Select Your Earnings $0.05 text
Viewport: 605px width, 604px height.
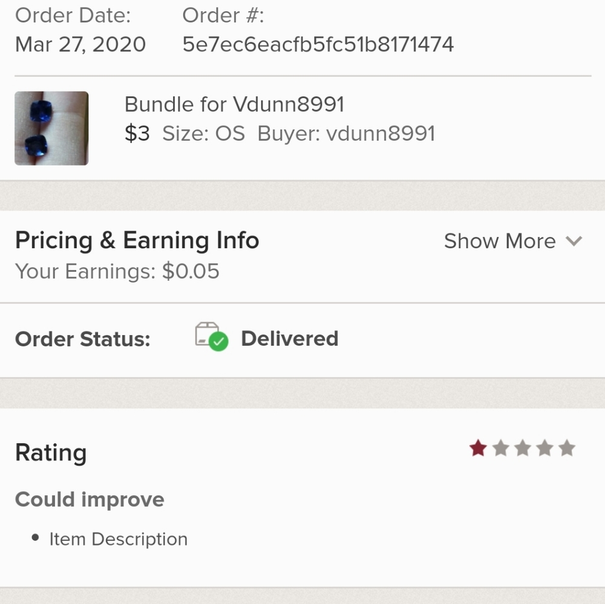(x=117, y=271)
